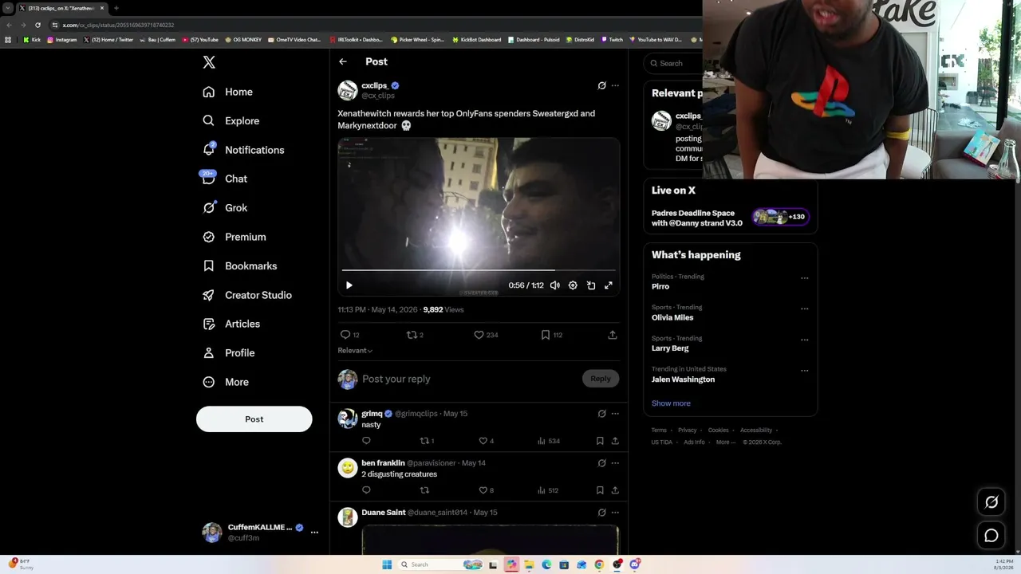1021x574 pixels.
Task: Open options for Olivia Miles trend
Action: pos(804,309)
